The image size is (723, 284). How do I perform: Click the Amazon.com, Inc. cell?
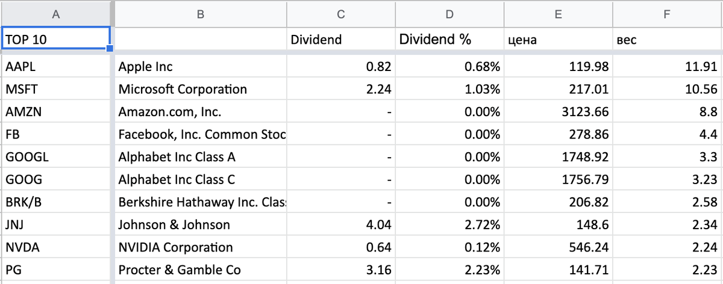[200, 112]
